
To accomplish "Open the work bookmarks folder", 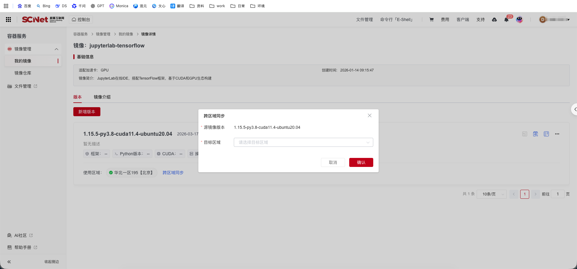I will tap(217, 6).
